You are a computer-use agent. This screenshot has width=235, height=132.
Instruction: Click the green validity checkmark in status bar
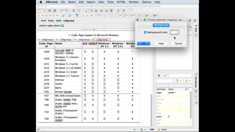click(x=38, y=130)
